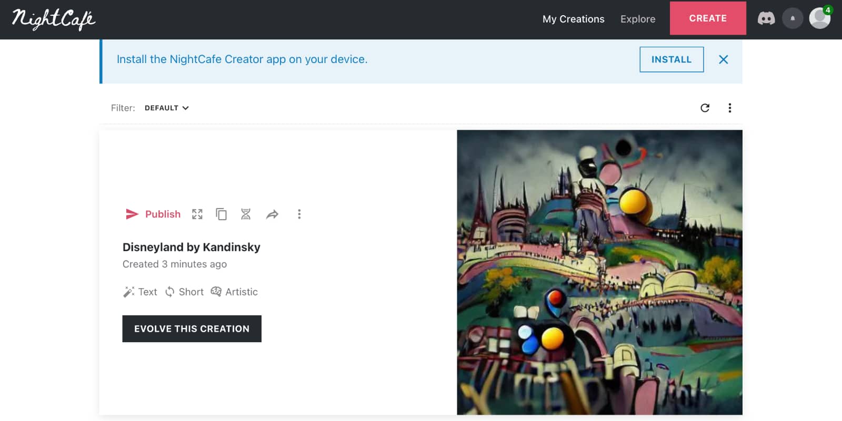
Task: Open the Discord community icon
Action: pyautogui.click(x=766, y=19)
